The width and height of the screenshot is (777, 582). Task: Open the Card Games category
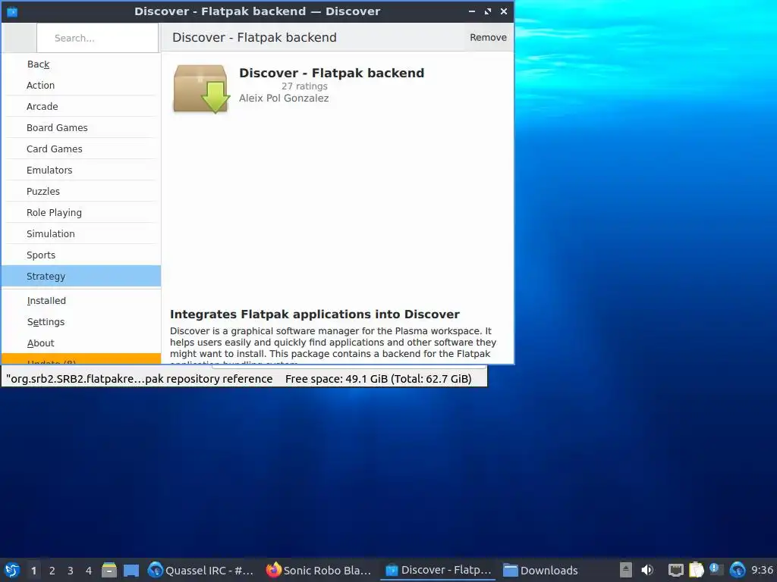(x=82, y=149)
